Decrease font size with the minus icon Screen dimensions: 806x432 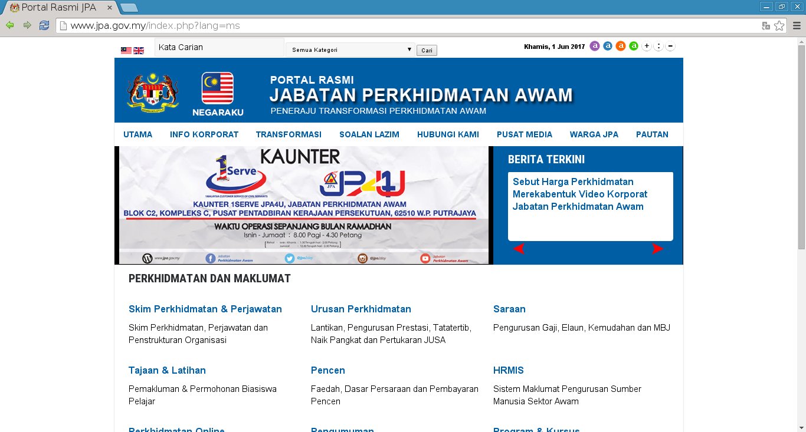click(x=670, y=46)
